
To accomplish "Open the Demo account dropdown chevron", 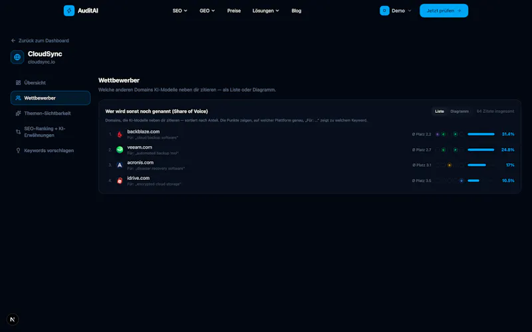I will (x=410, y=11).
